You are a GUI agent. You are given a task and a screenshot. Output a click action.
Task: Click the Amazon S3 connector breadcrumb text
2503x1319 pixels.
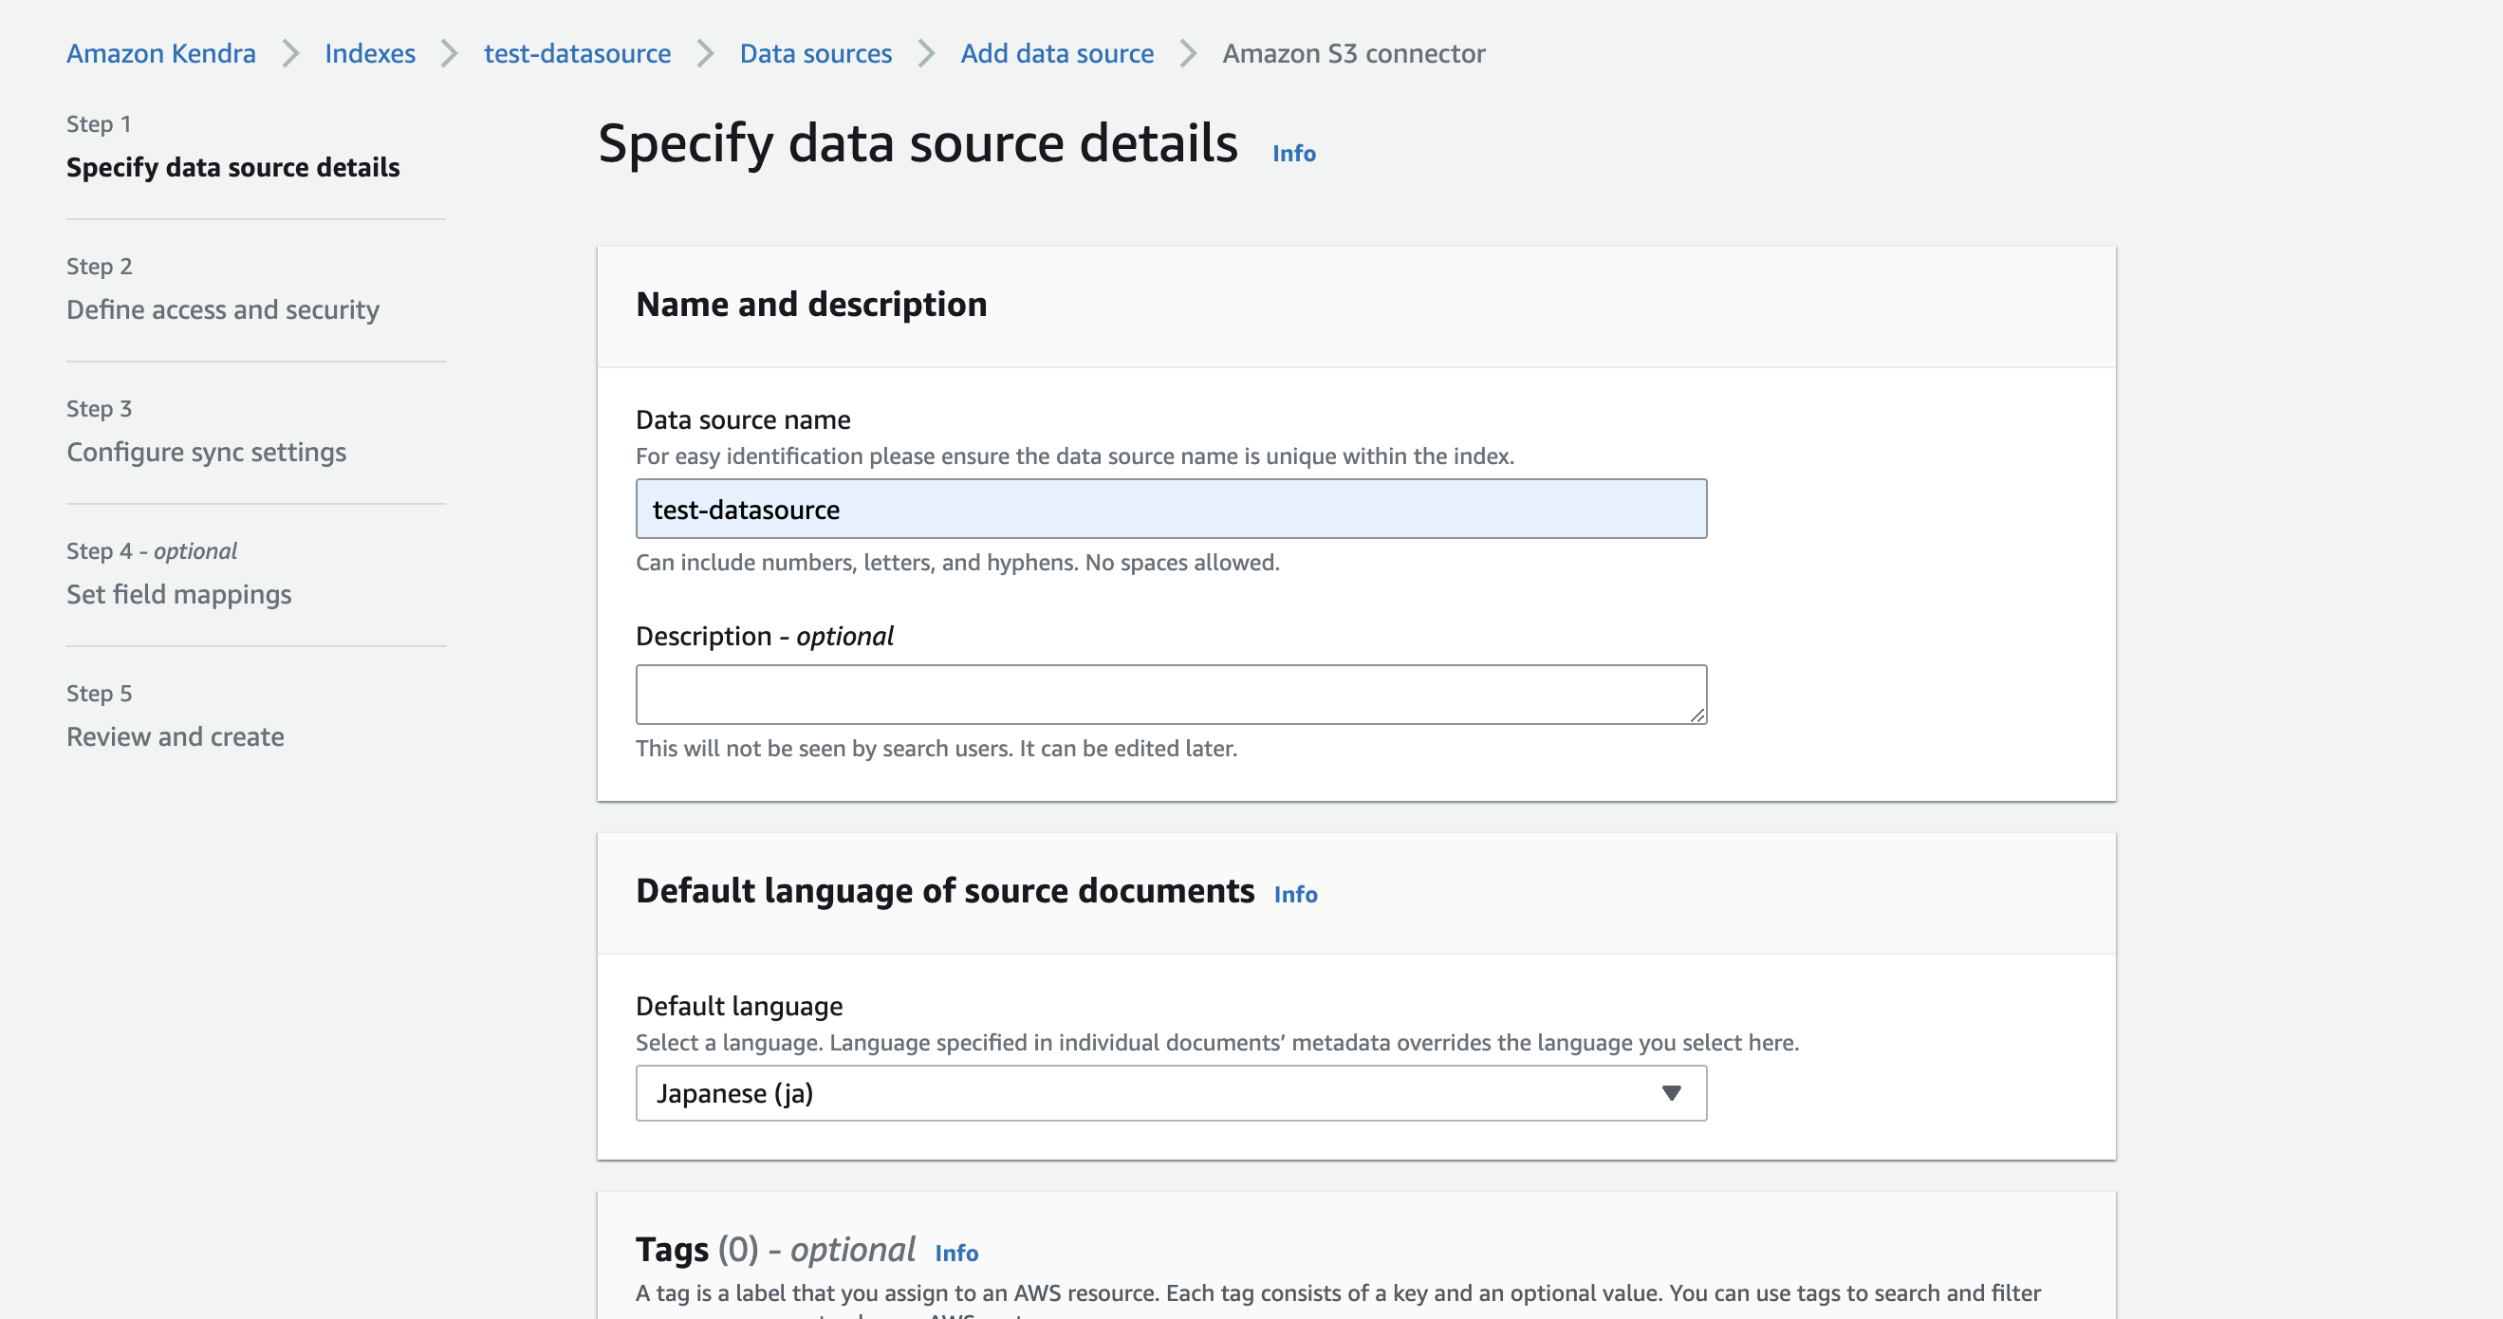point(1353,53)
